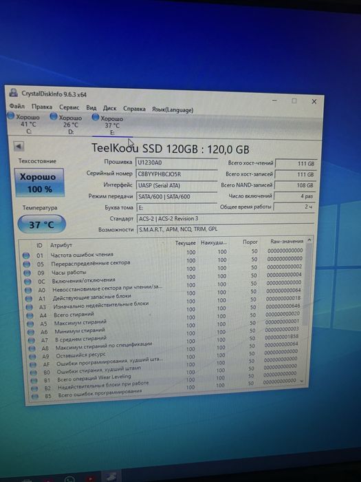Click status icon of attribute 01 Частота ошибок чтения
This screenshot has width=361, height=482.
click(26, 255)
